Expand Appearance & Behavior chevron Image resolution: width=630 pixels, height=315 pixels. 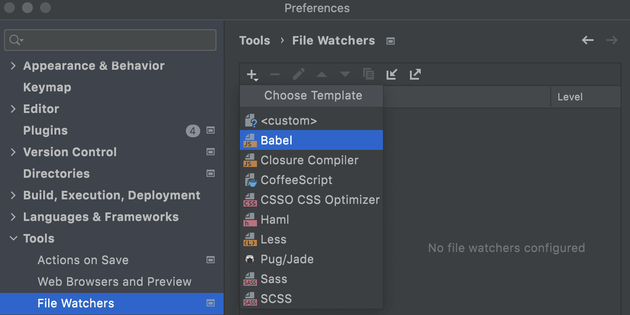point(13,66)
